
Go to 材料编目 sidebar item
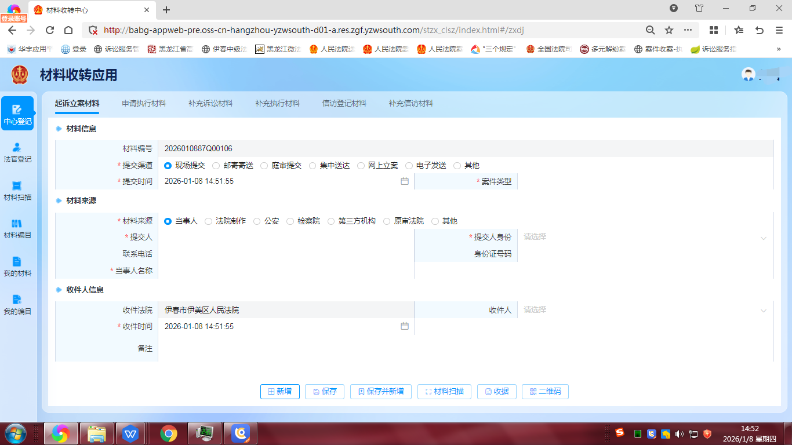[17, 229]
